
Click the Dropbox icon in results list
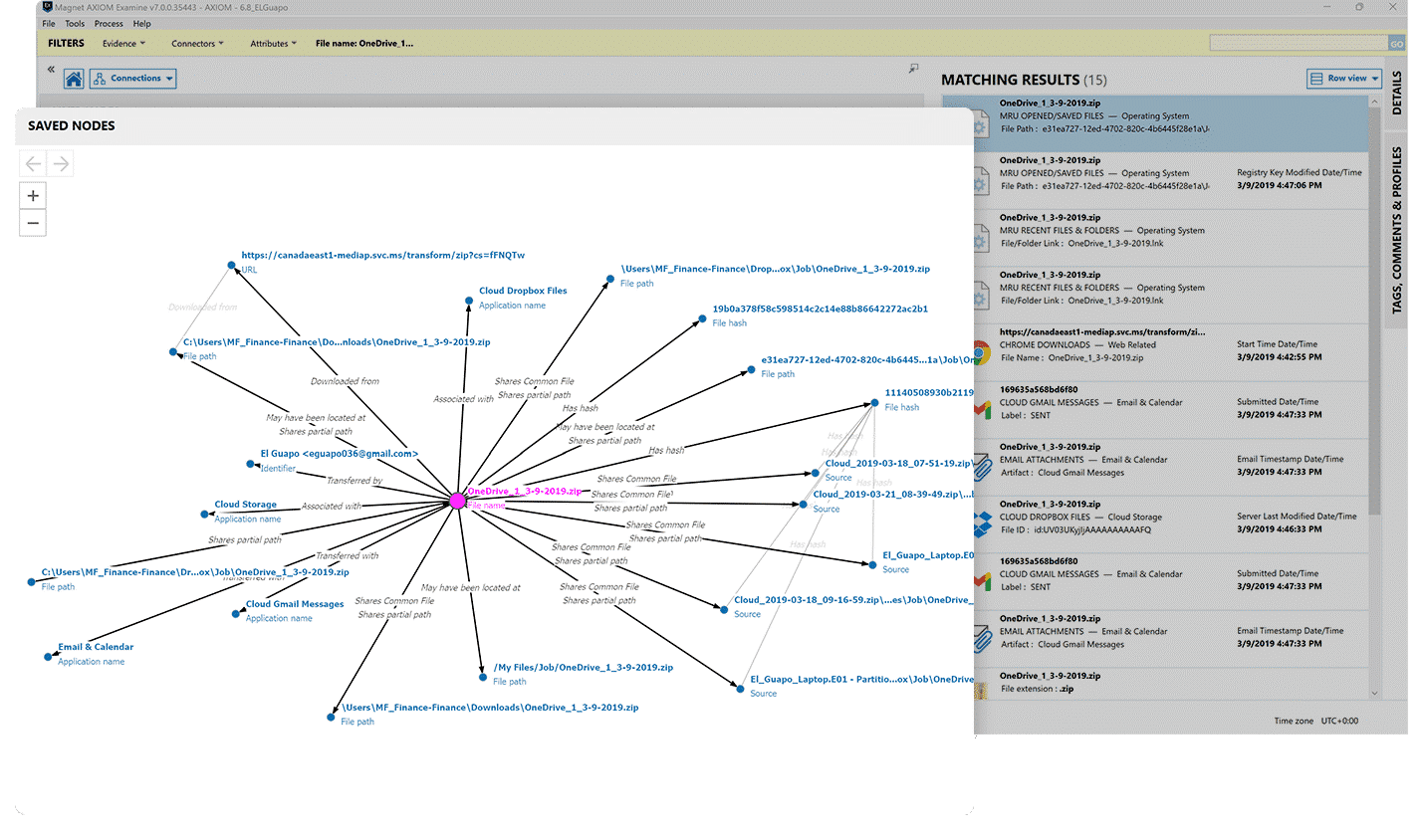[982, 522]
